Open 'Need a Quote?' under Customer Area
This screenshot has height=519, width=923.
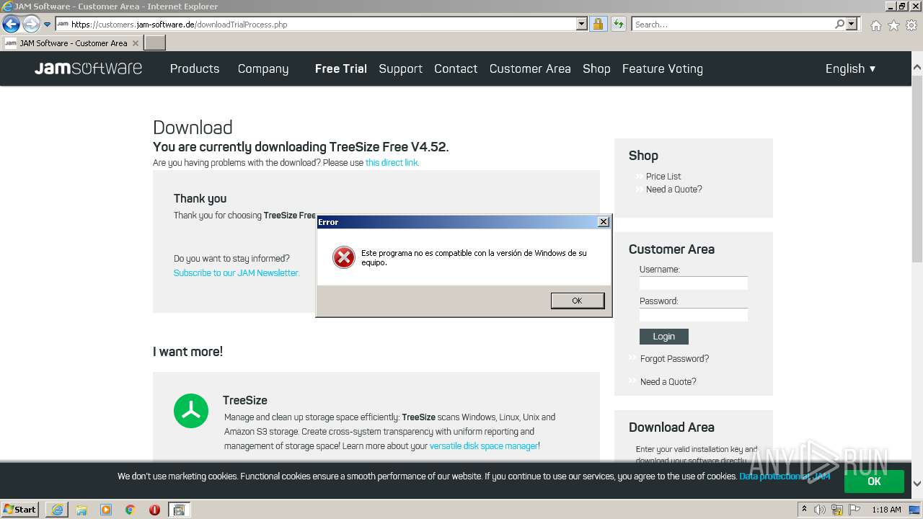(668, 382)
